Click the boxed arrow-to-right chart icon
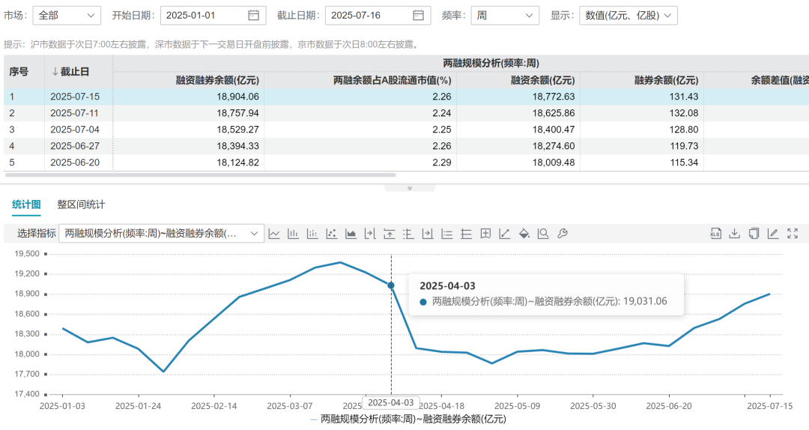Viewport: 809px width, 430px height. [428, 234]
